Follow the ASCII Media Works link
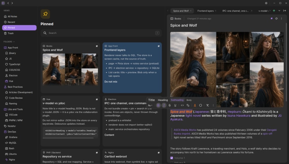Screen dimensions: 289x164 (x=185, y=130)
